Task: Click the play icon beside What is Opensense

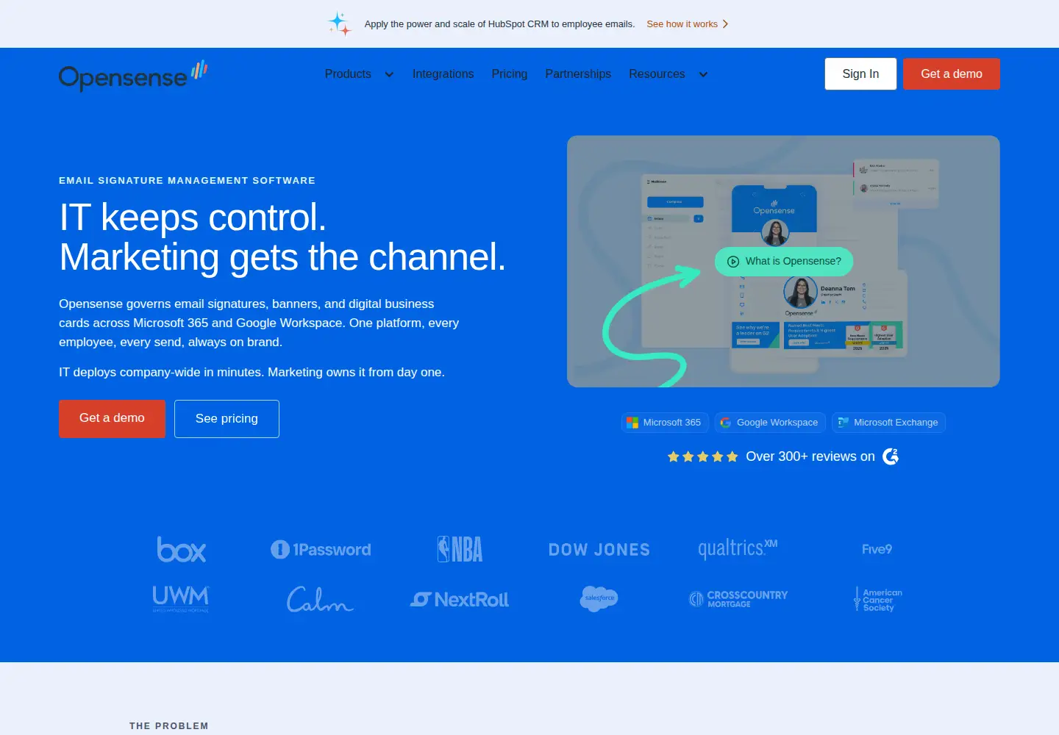Action: pyautogui.click(x=733, y=262)
